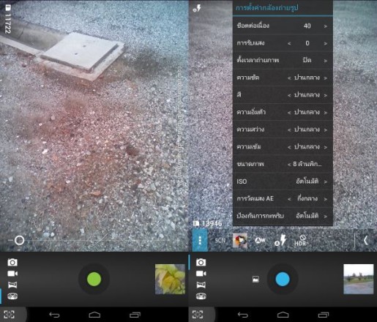This screenshot has width=377, height=322.
Task: Open ป้องกันการกะพริบ options via right arrow
Action: 326,216
